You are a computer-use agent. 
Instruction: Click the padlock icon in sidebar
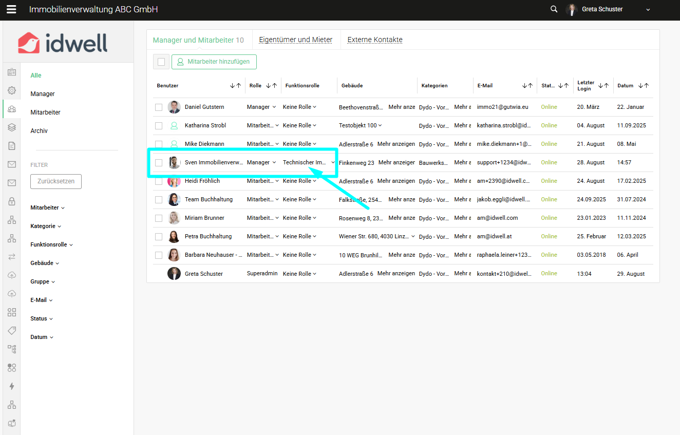(11, 201)
